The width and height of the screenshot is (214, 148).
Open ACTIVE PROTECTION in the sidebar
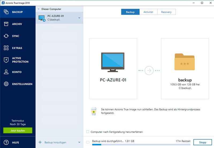(18, 60)
